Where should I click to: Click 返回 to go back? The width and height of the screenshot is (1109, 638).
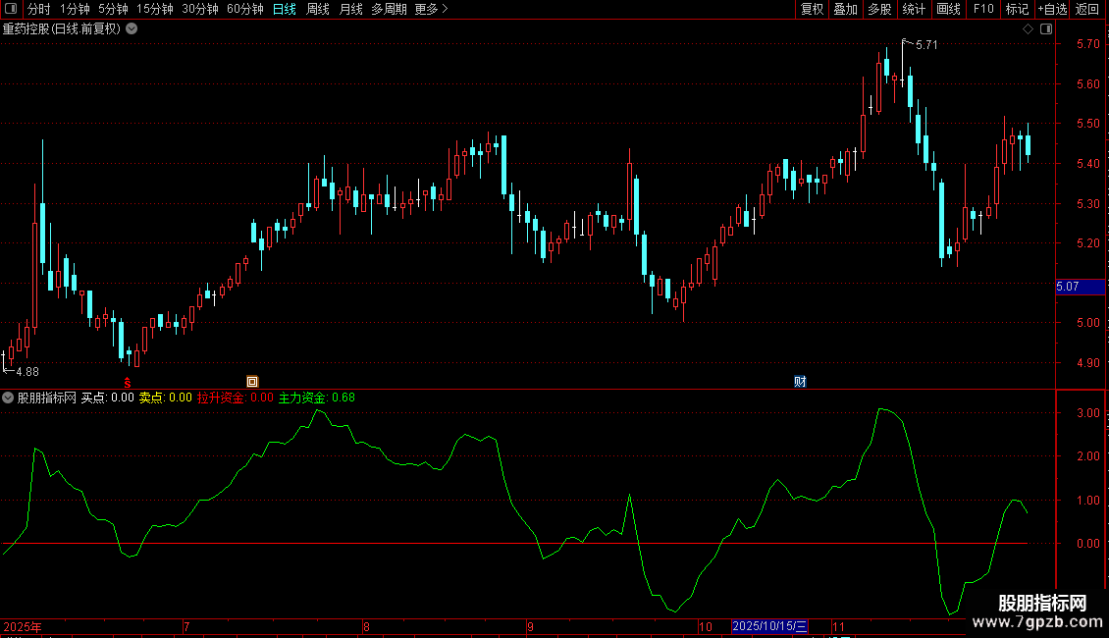(x=1087, y=9)
